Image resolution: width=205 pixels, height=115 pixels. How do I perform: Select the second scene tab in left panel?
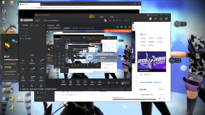pyautogui.click(x=32, y=25)
